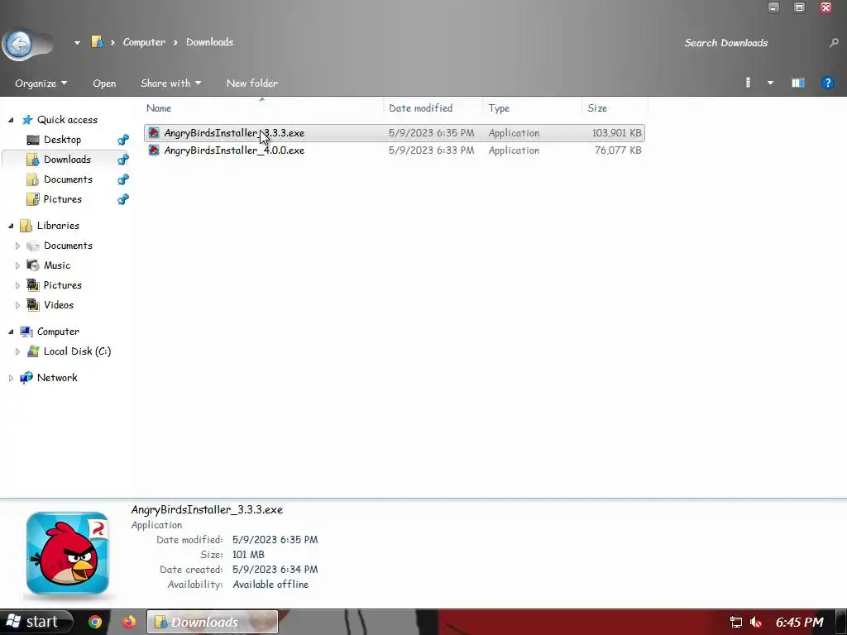Click the pin icon next to Downloads
Image resolution: width=847 pixels, height=635 pixels.
[123, 160]
